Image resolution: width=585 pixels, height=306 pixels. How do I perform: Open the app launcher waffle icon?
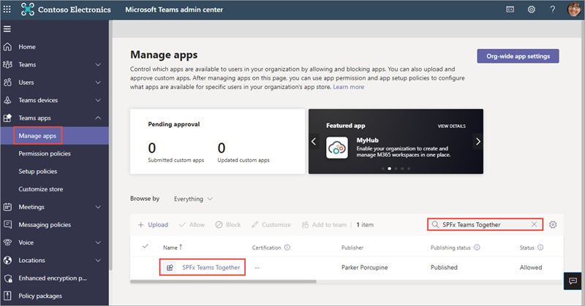7,9
